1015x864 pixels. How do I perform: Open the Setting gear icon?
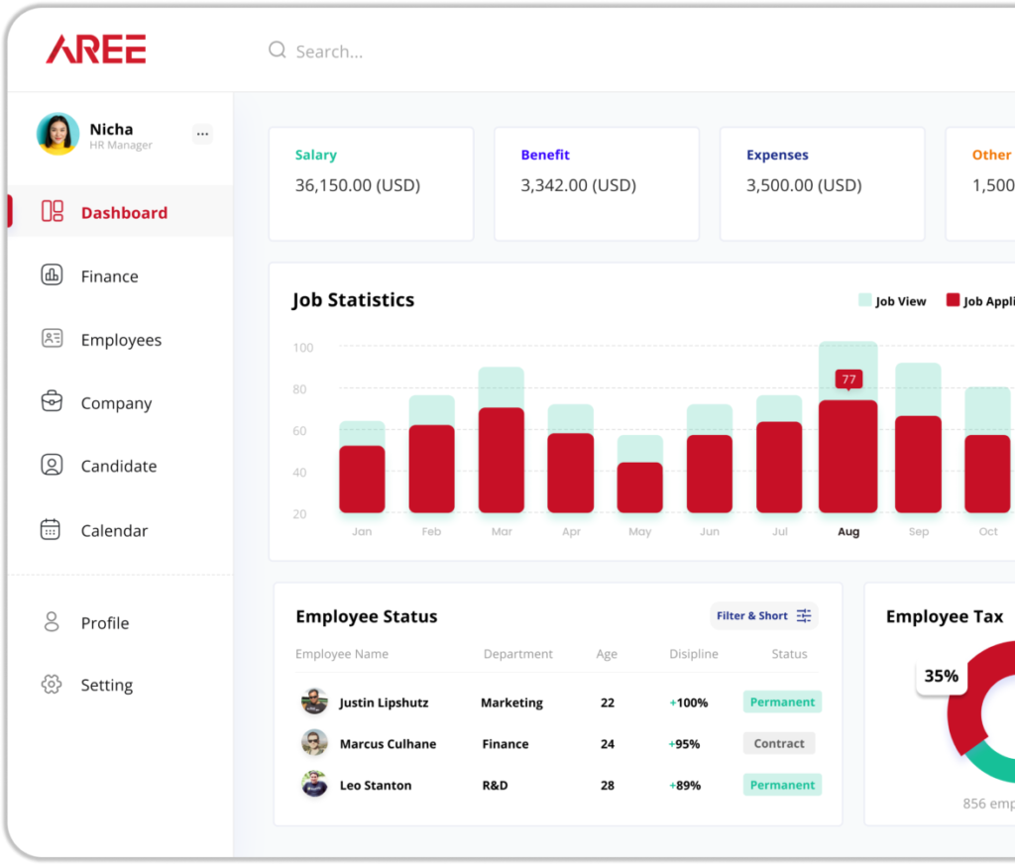[x=51, y=685]
